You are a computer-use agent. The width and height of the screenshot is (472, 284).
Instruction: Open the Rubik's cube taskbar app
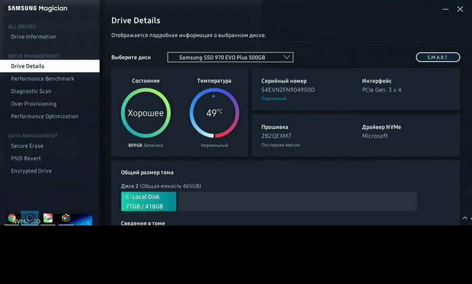(x=66, y=218)
